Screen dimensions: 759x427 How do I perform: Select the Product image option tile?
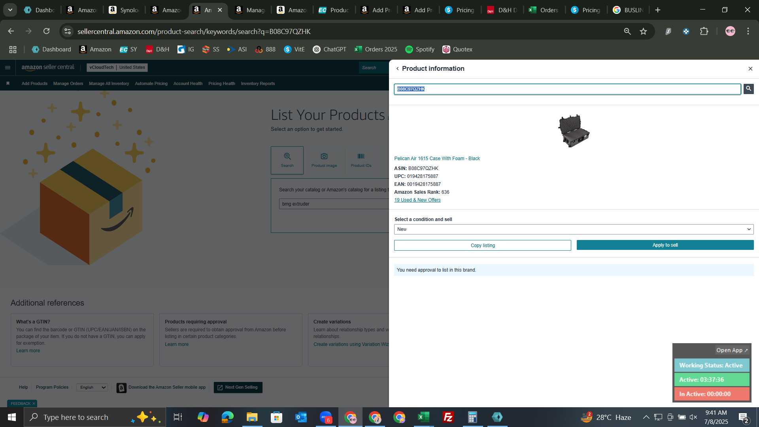pos(324,160)
